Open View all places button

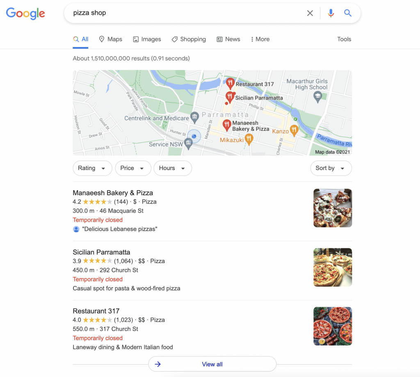(212, 364)
